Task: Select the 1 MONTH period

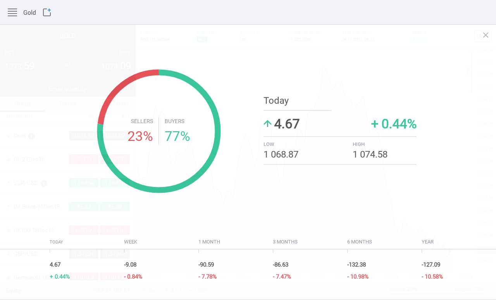Action: point(209,242)
